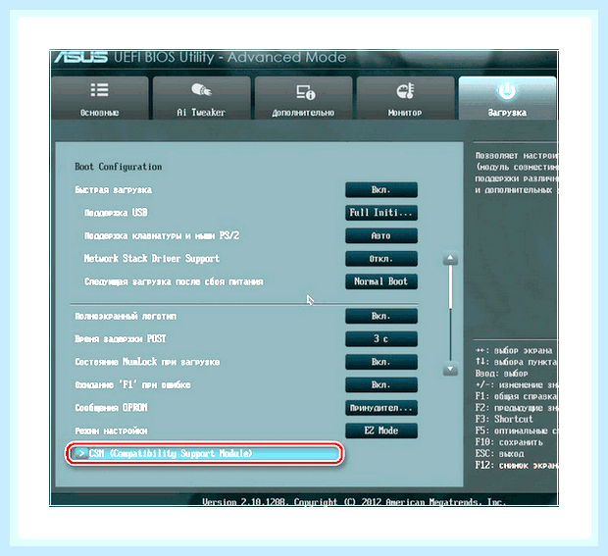Select the Поддержка USB label

pos(116,213)
